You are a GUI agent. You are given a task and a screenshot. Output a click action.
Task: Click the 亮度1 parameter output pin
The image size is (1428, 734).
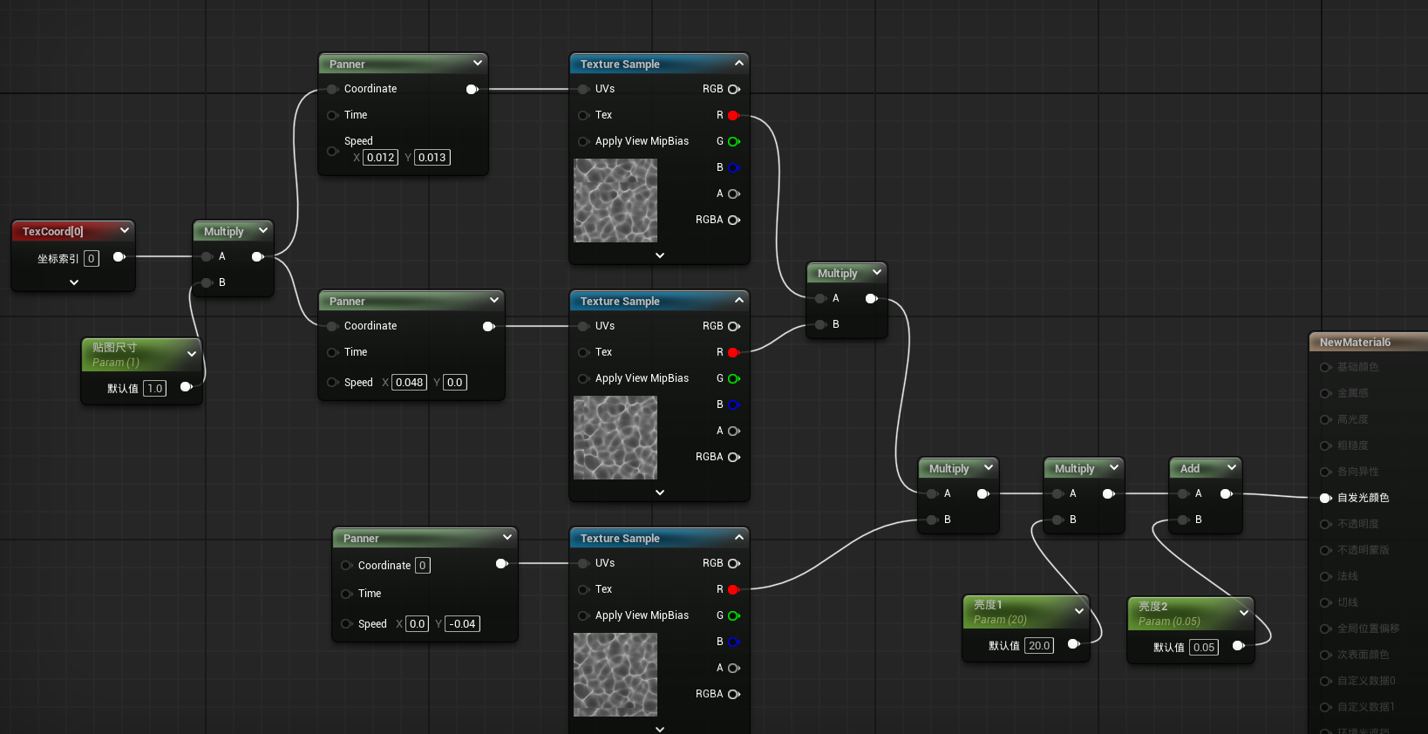click(1073, 644)
